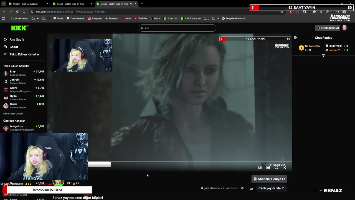The image size is (355, 200).
Task: Open tssigalkoo recommended channel
Action: 24,128
